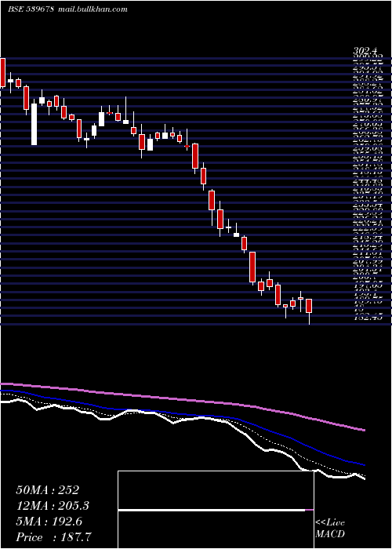Screen dimensions: 392x549
Task: Click the pink 50MA moving average line
Action: [182, 399]
